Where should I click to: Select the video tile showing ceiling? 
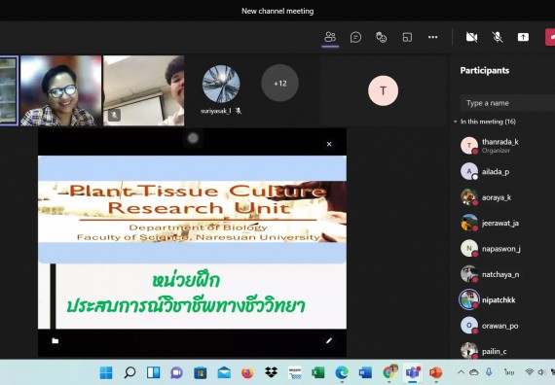(x=144, y=90)
